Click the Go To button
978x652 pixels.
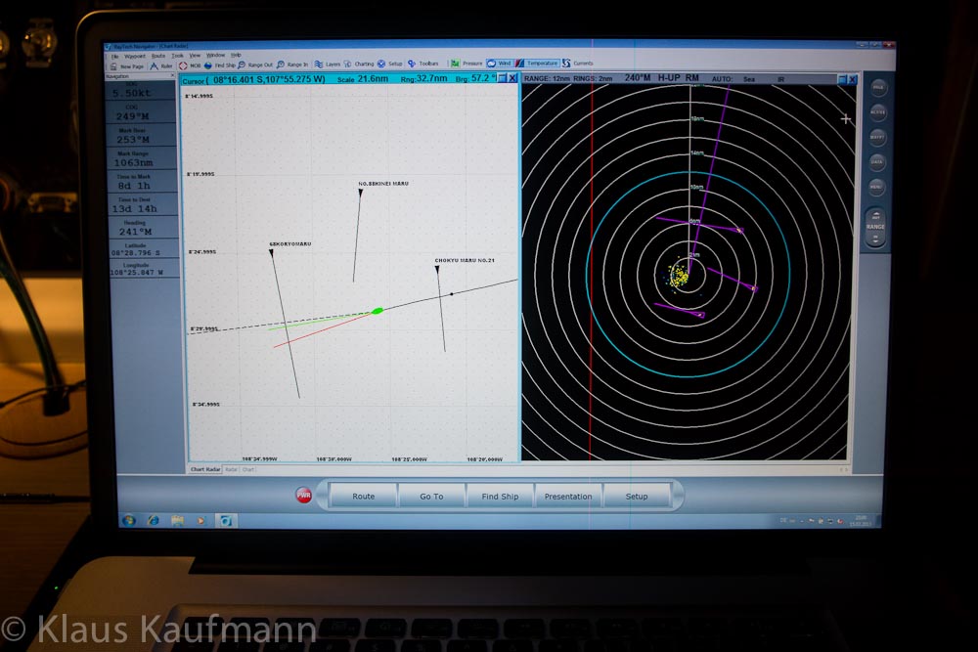coord(431,497)
